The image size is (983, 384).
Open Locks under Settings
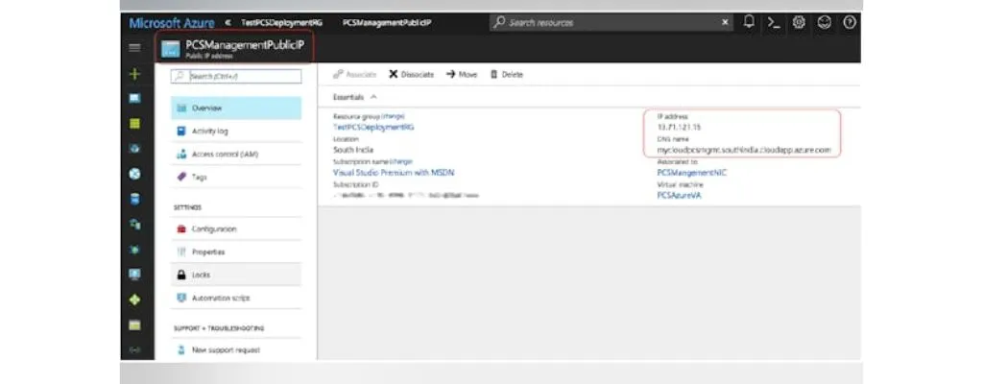point(236,275)
